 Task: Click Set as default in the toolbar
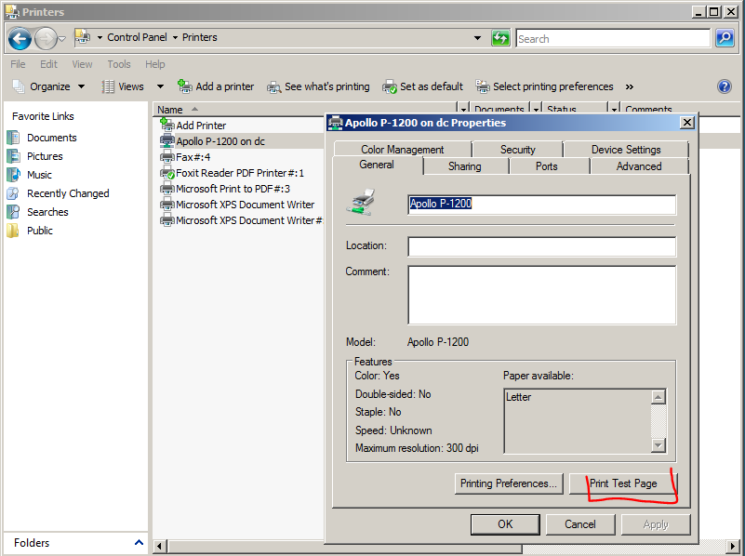(422, 86)
